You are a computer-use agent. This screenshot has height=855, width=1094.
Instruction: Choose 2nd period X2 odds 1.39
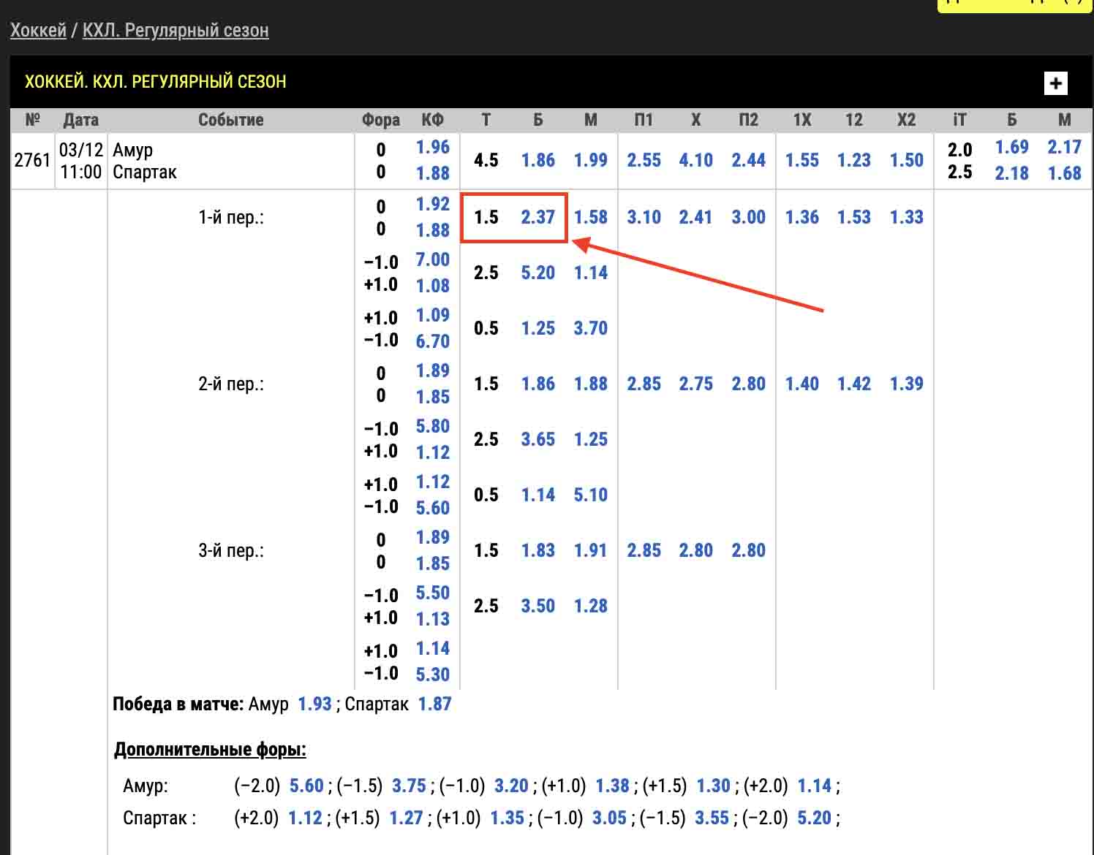[907, 384]
